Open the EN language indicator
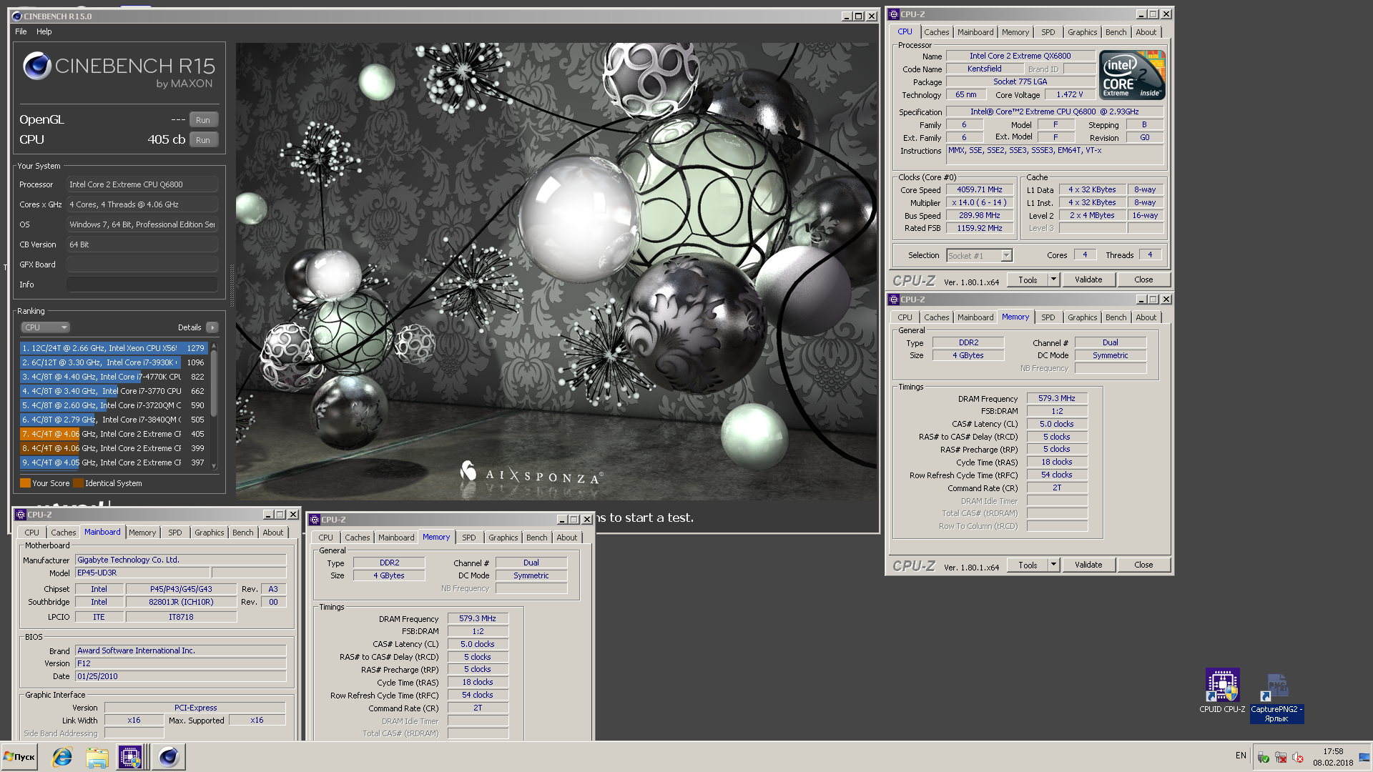The height and width of the screenshot is (772, 1373). [x=1241, y=756]
